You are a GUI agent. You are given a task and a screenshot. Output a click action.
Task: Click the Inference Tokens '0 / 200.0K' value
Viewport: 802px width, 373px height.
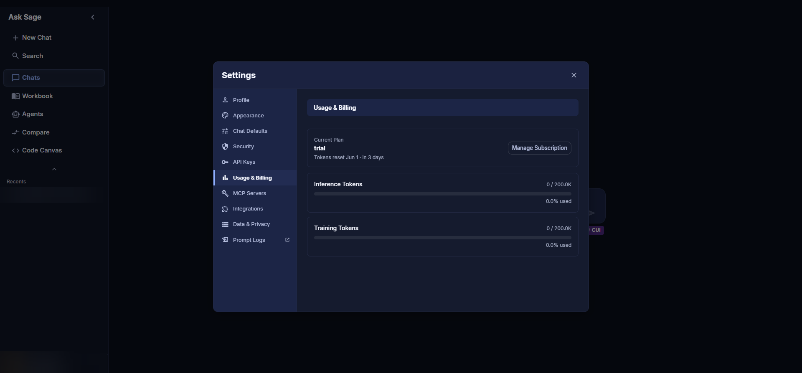coord(559,185)
